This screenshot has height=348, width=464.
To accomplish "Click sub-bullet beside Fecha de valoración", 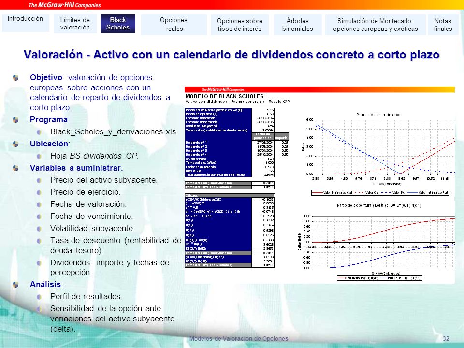I will pos(39,204).
